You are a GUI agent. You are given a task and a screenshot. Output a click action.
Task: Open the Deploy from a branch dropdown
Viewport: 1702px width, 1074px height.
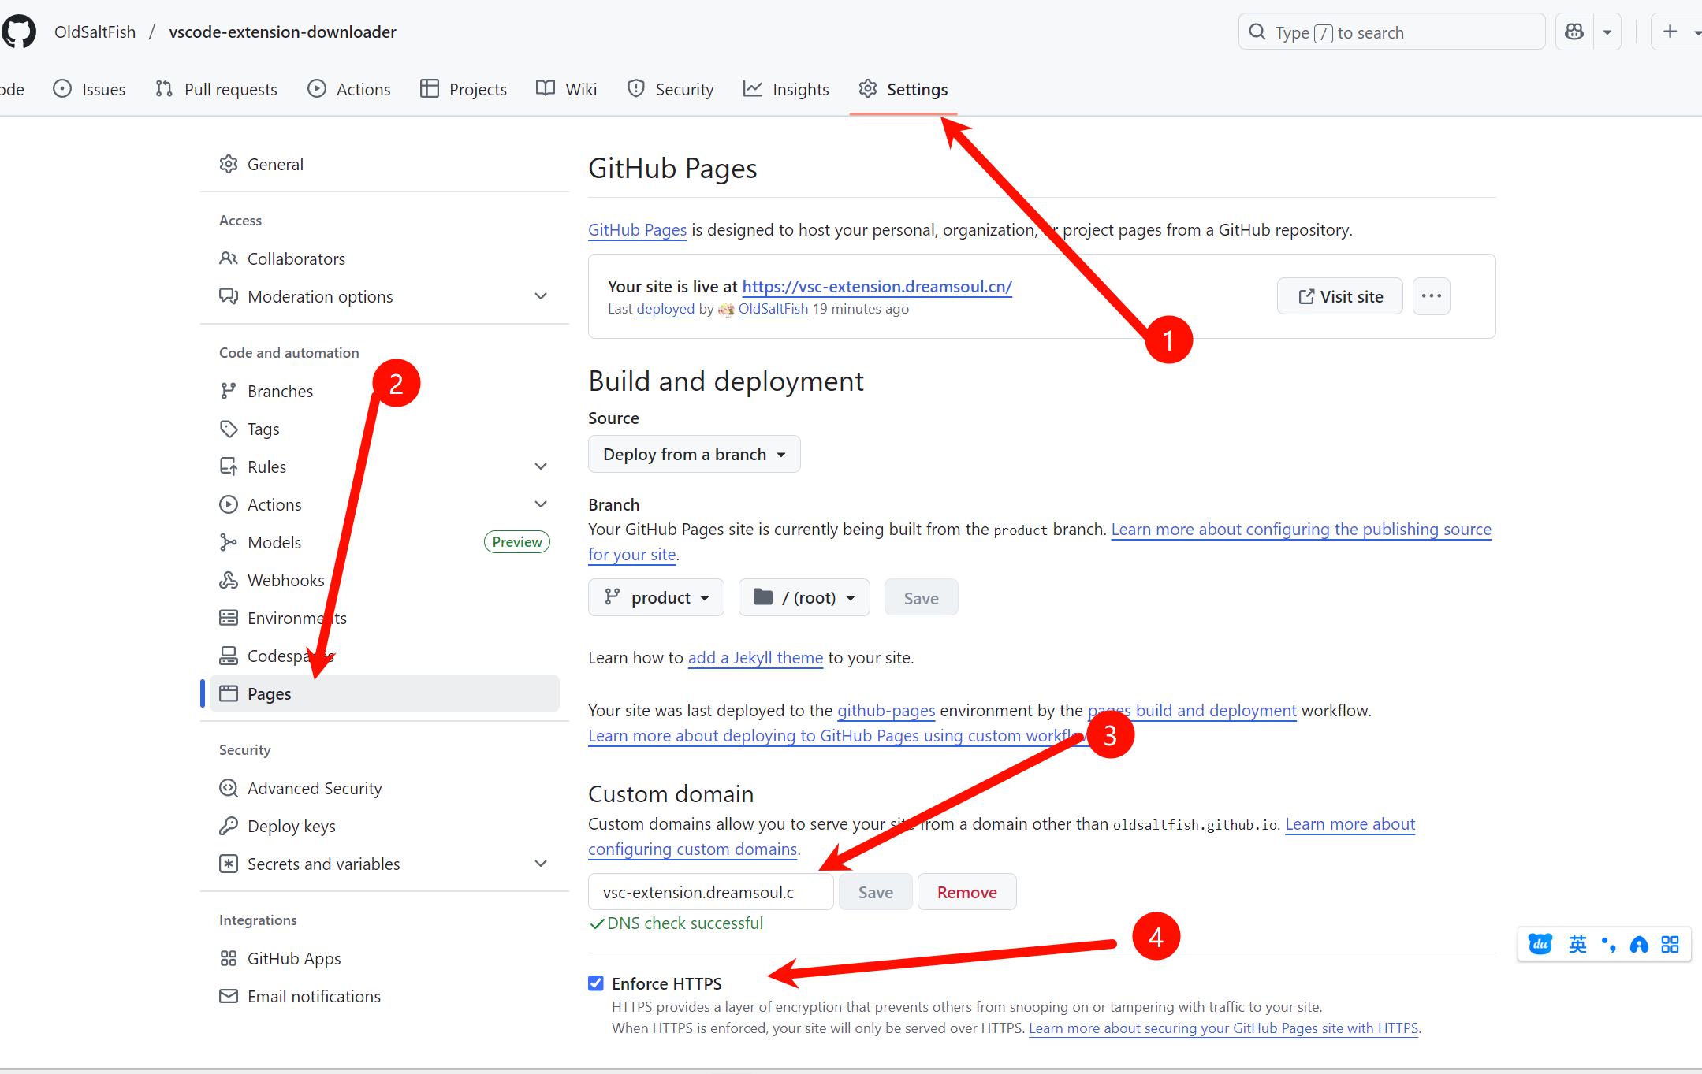(x=694, y=454)
